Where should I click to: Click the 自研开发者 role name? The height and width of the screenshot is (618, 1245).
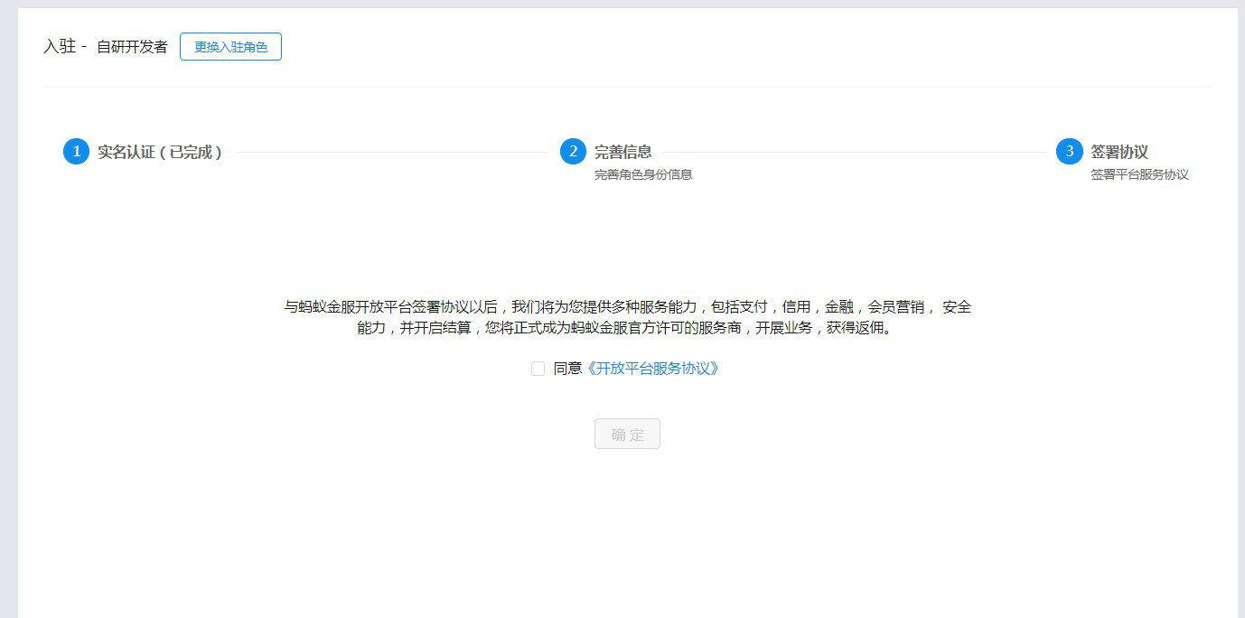click(132, 47)
